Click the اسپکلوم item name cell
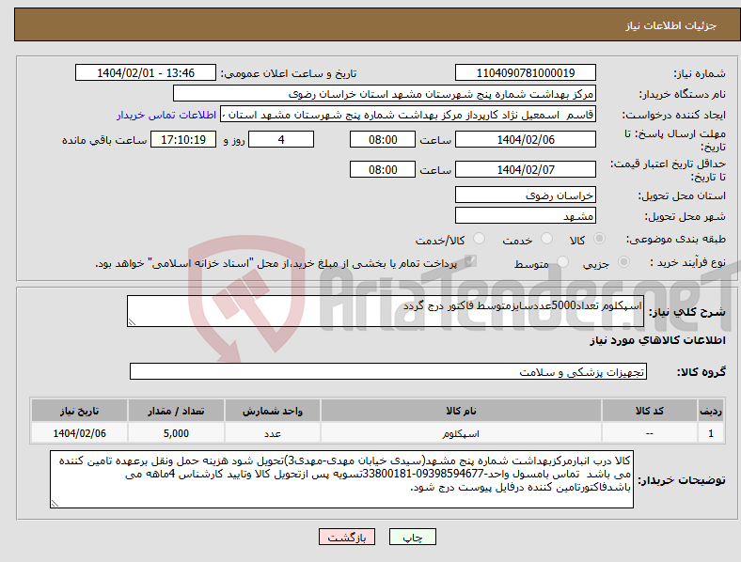This screenshot has height=562, width=741. [461, 433]
